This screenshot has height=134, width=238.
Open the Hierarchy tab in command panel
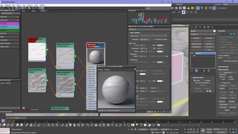(200, 27)
